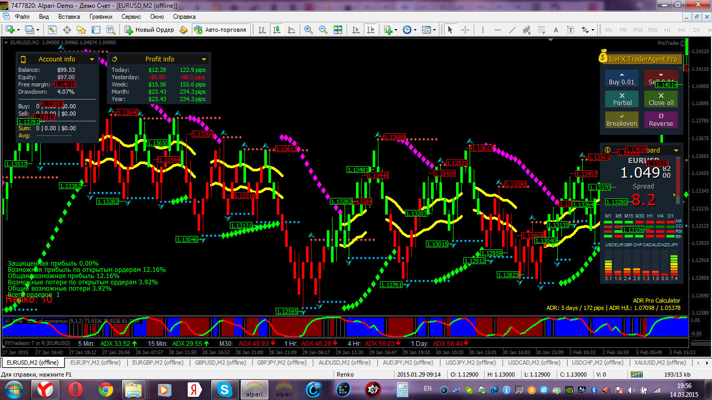Expand the new chart dropdown arrow
Viewport: 712px width, 400px height.
(x=18, y=30)
